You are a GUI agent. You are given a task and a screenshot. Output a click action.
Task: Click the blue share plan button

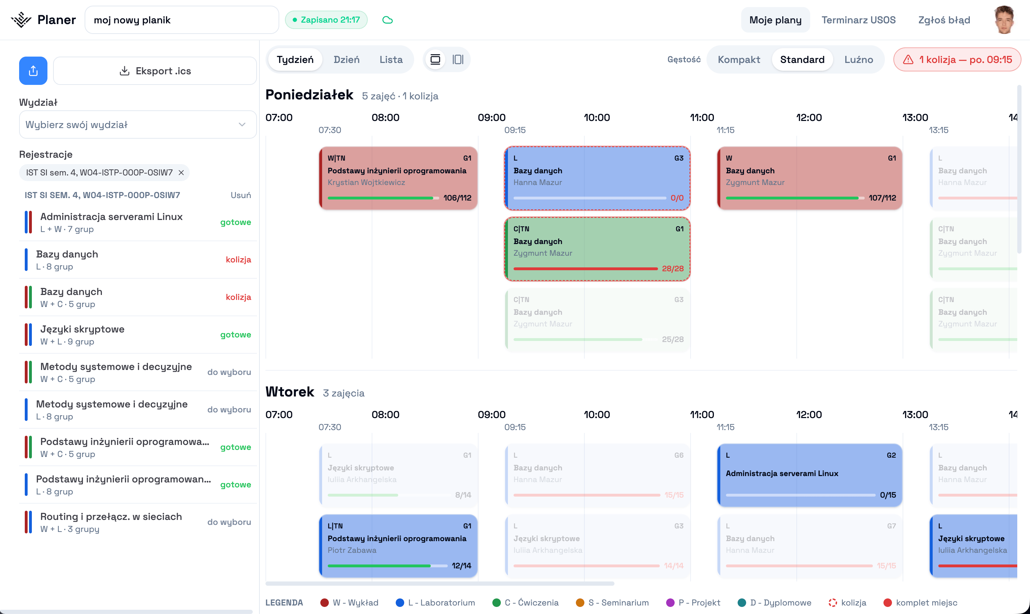tap(33, 71)
